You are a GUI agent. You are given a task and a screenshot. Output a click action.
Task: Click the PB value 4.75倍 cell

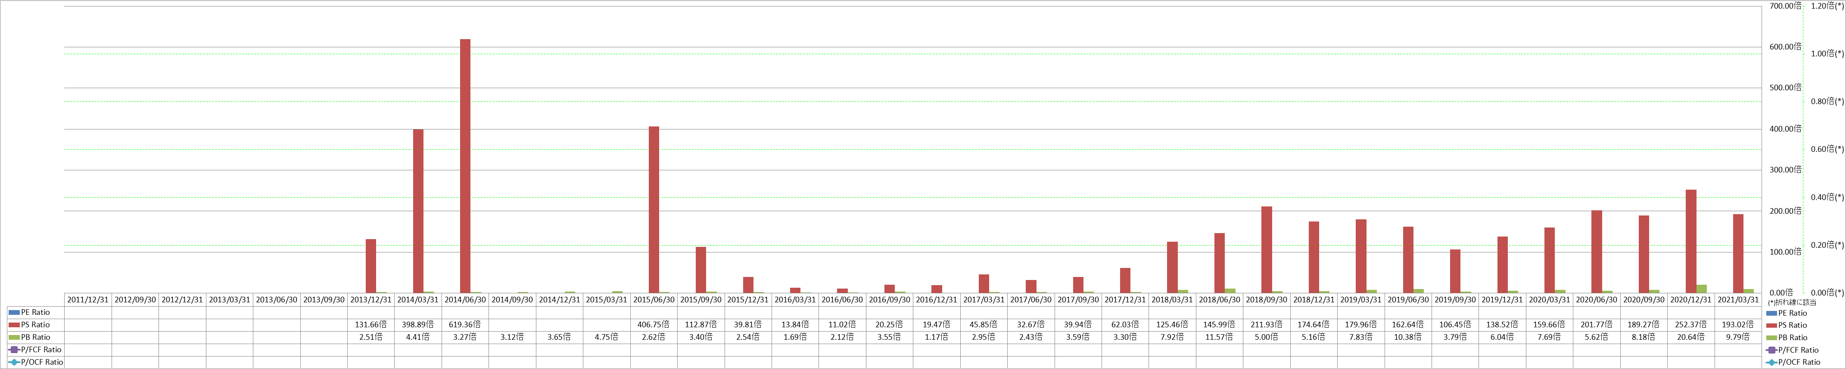tap(607, 338)
